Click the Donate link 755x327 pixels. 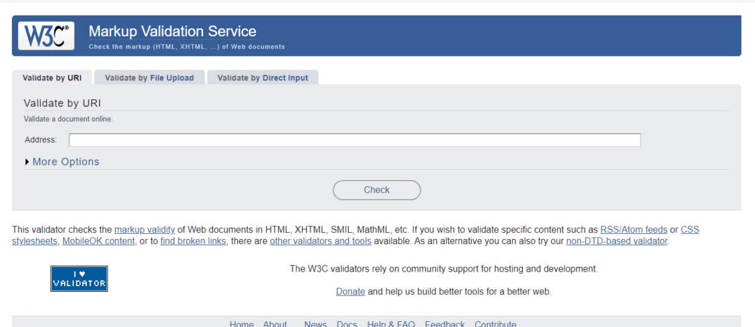350,292
